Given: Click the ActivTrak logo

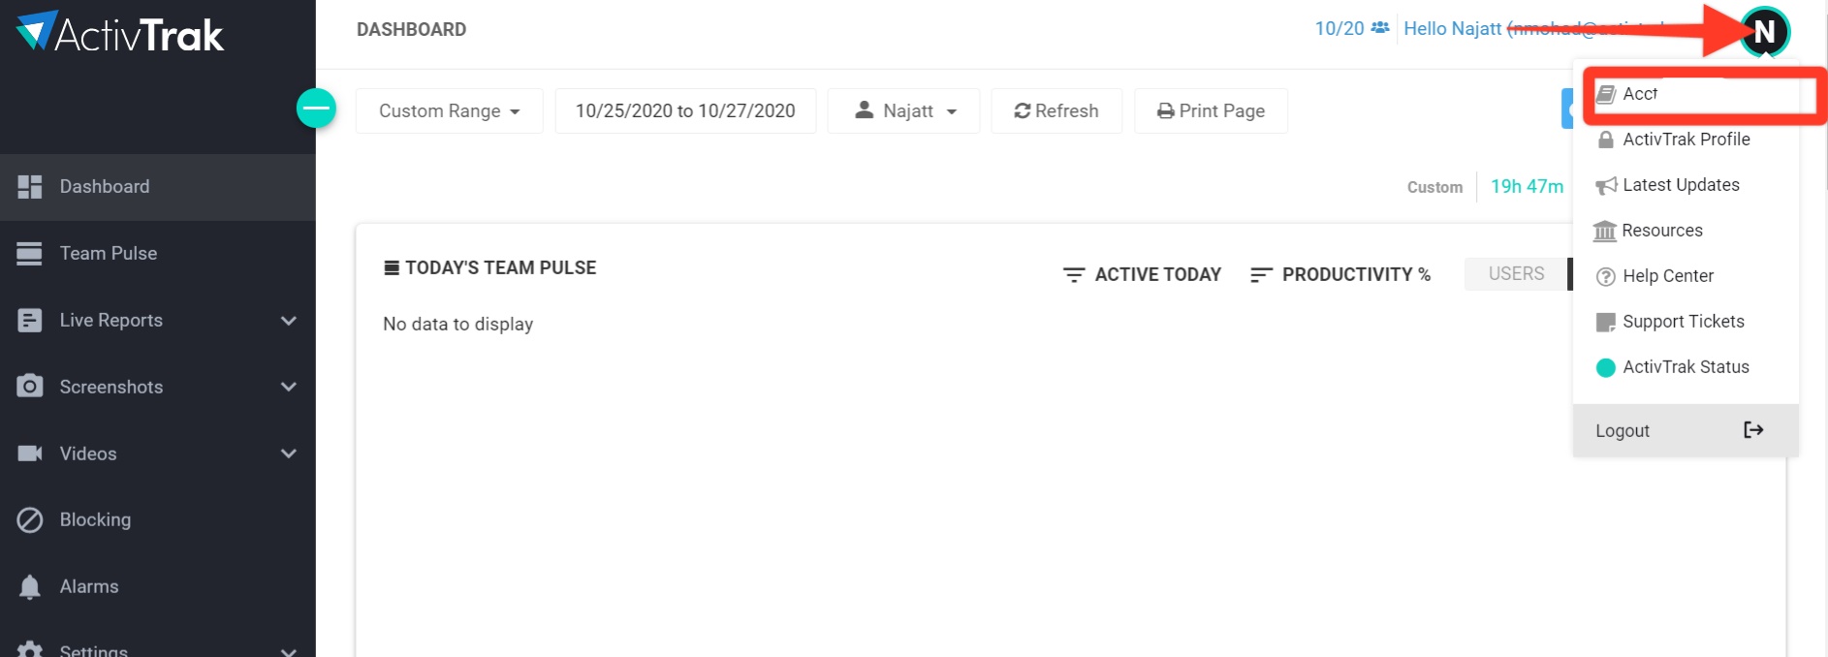Looking at the screenshot, I should (120, 33).
